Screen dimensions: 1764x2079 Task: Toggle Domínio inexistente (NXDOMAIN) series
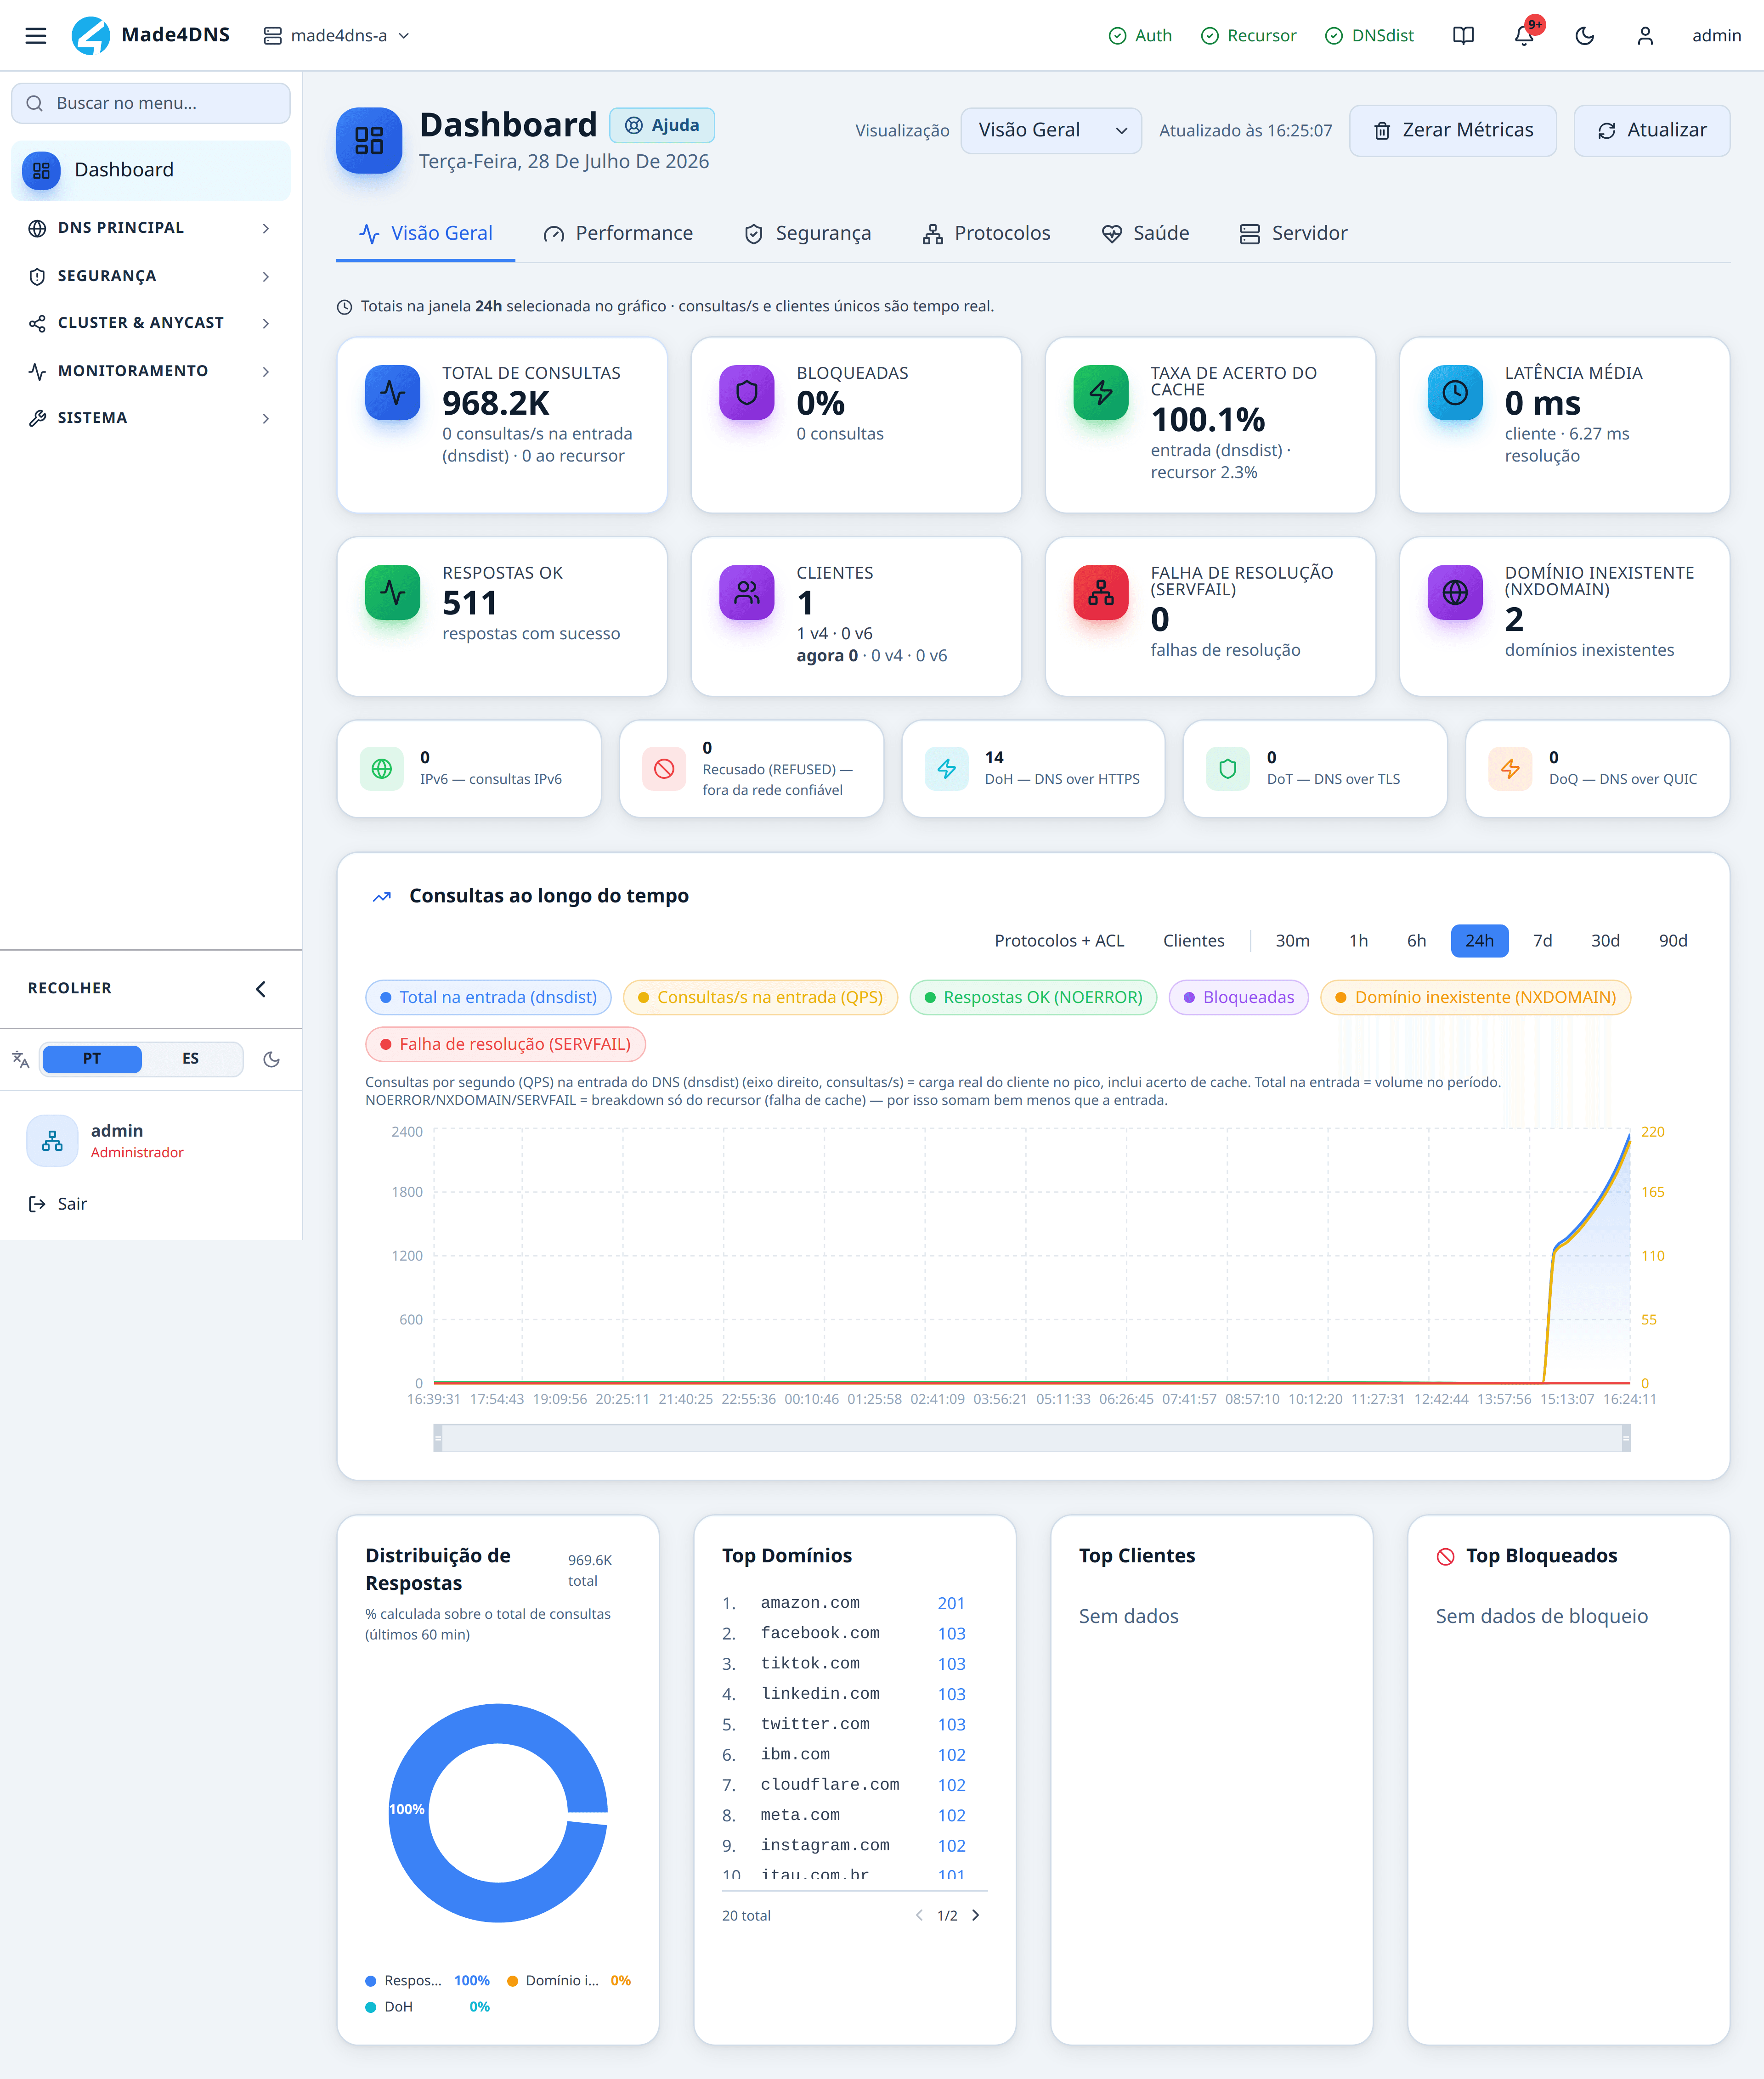click(x=1475, y=997)
